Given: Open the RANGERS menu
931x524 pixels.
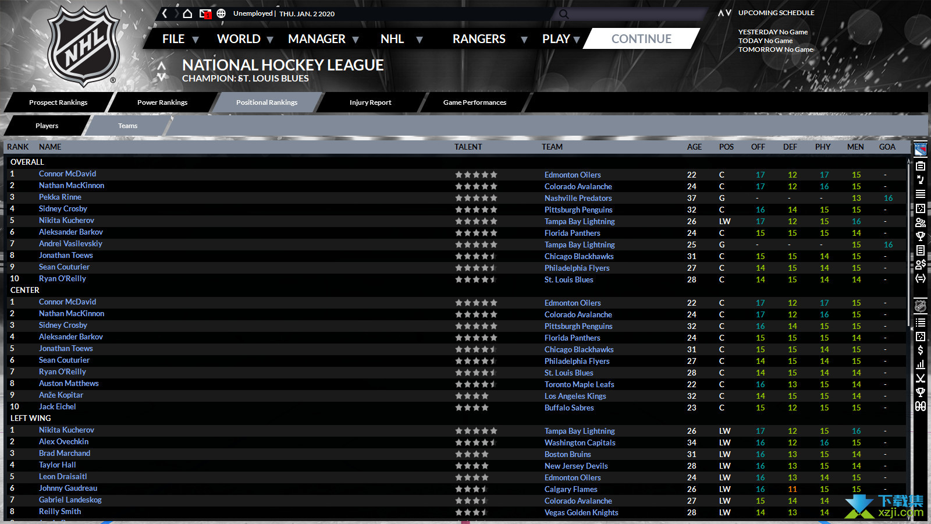Looking at the screenshot, I should click(479, 39).
